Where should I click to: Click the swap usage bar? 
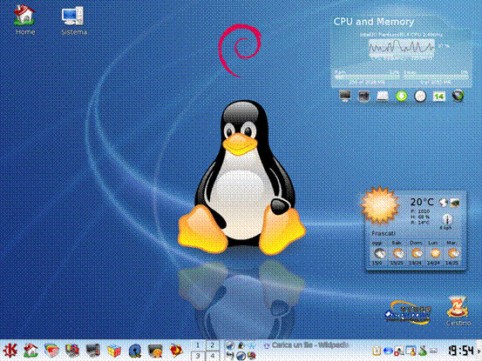click(x=436, y=77)
